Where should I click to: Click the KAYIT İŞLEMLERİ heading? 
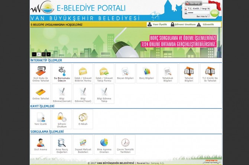click(42, 106)
